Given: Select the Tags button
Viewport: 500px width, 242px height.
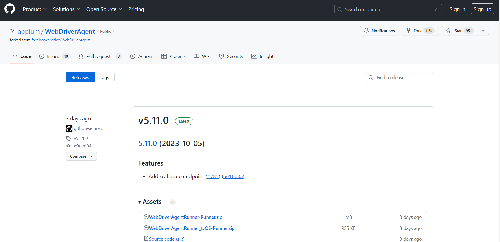Looking at the screenshot, I should (x=104, y=77).
